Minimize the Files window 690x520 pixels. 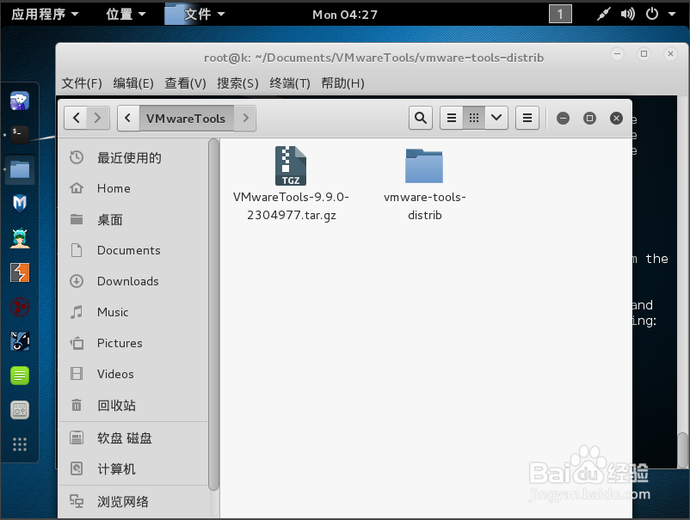[563, 118]
